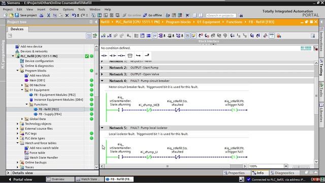
Task: Expand the Technology objects folder
Action: 18,124
